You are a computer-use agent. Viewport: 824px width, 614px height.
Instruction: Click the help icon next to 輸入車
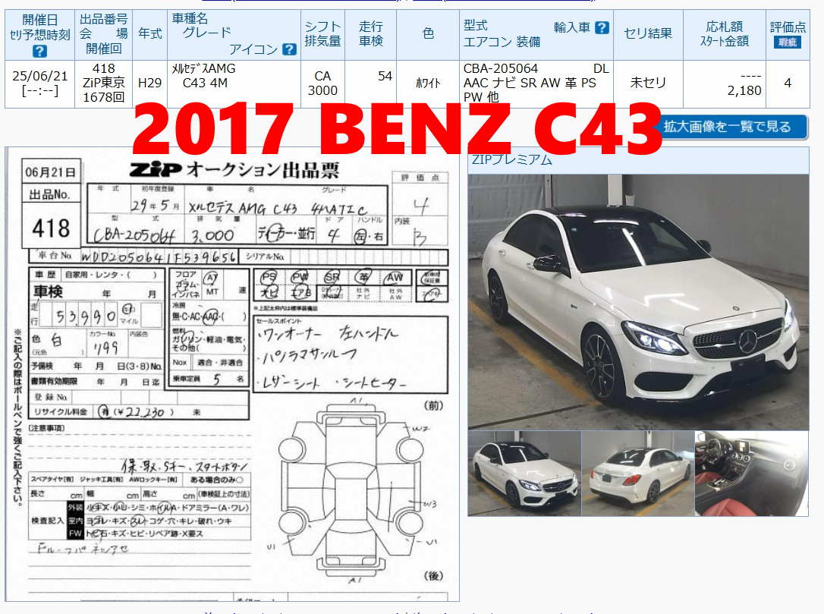(x=602, y=27)
